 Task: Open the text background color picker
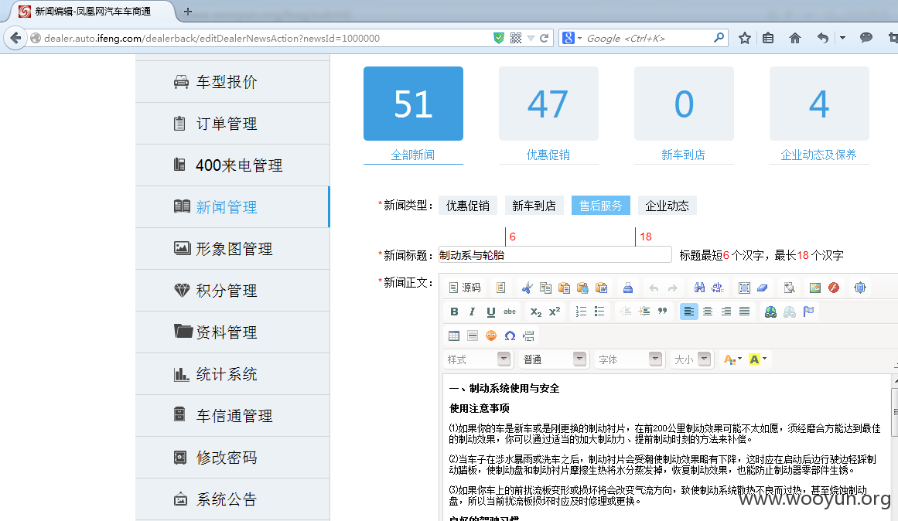pyautogui.click(x=758, y=359)
